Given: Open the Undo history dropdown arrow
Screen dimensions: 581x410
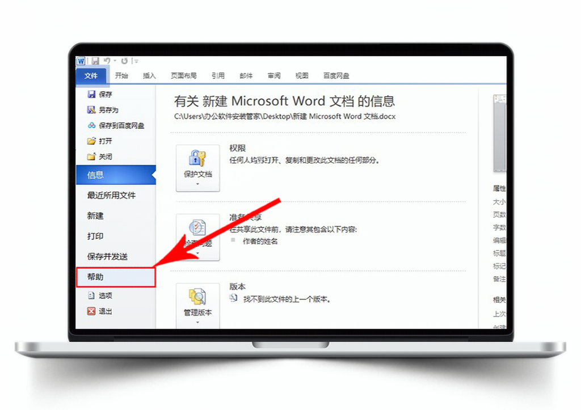Looking at the screenshot, I should (x=115, y=61).
